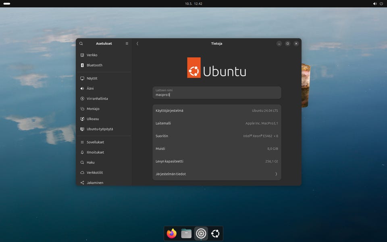Image resolution: width=387 pixels, height=242 pixels.
Task: Open the Virranhallinta settings page
Action: [104, 98]
